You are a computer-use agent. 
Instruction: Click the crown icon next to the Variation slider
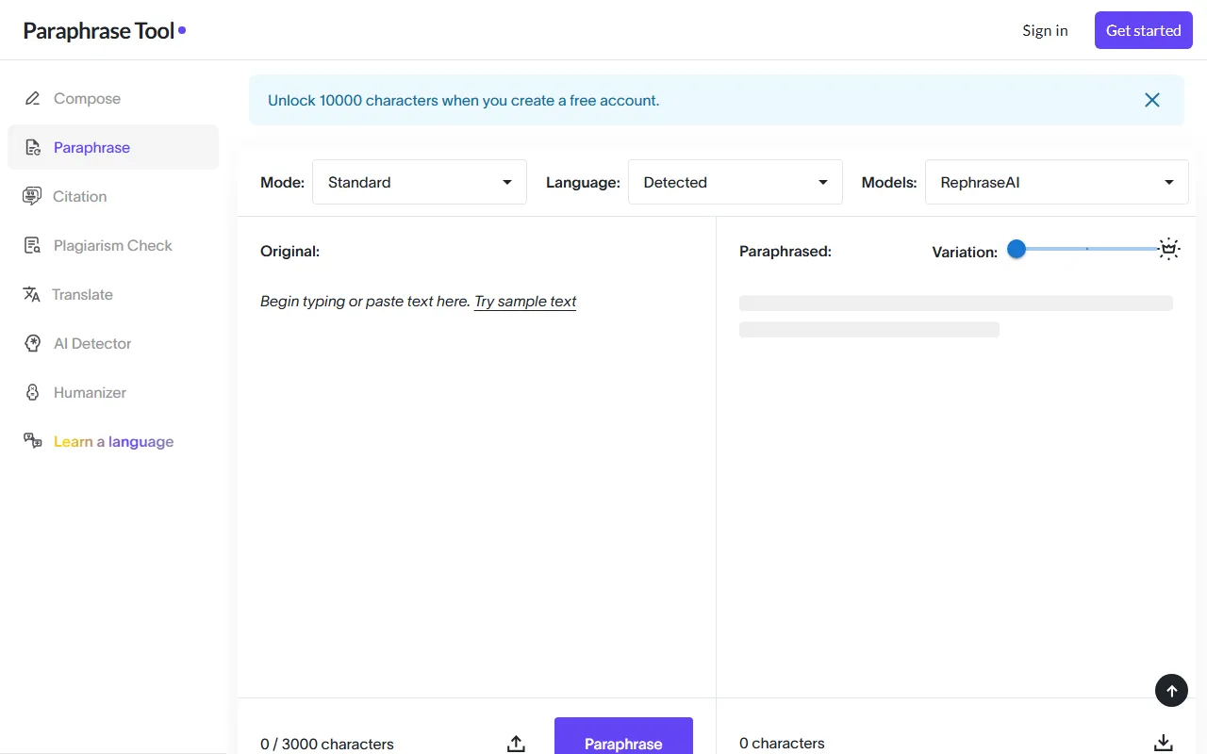point(1168,249)
